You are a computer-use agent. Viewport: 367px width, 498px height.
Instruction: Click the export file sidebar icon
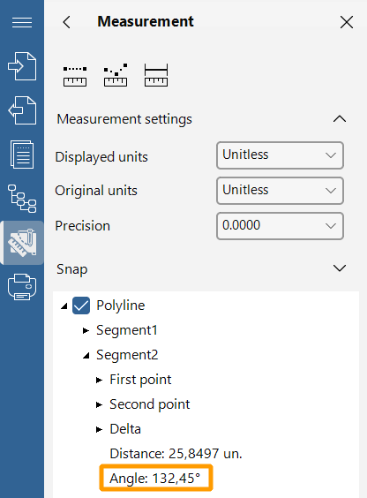(22, 110)
